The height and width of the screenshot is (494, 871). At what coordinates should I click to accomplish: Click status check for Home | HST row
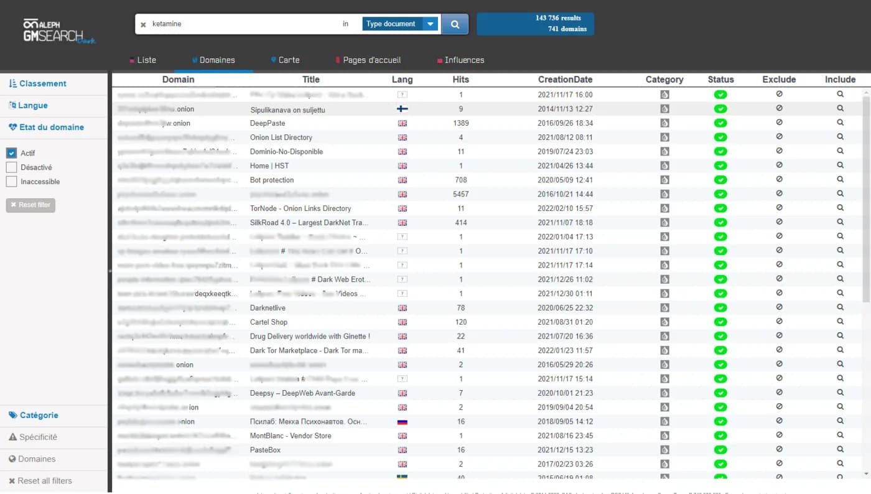720,165
